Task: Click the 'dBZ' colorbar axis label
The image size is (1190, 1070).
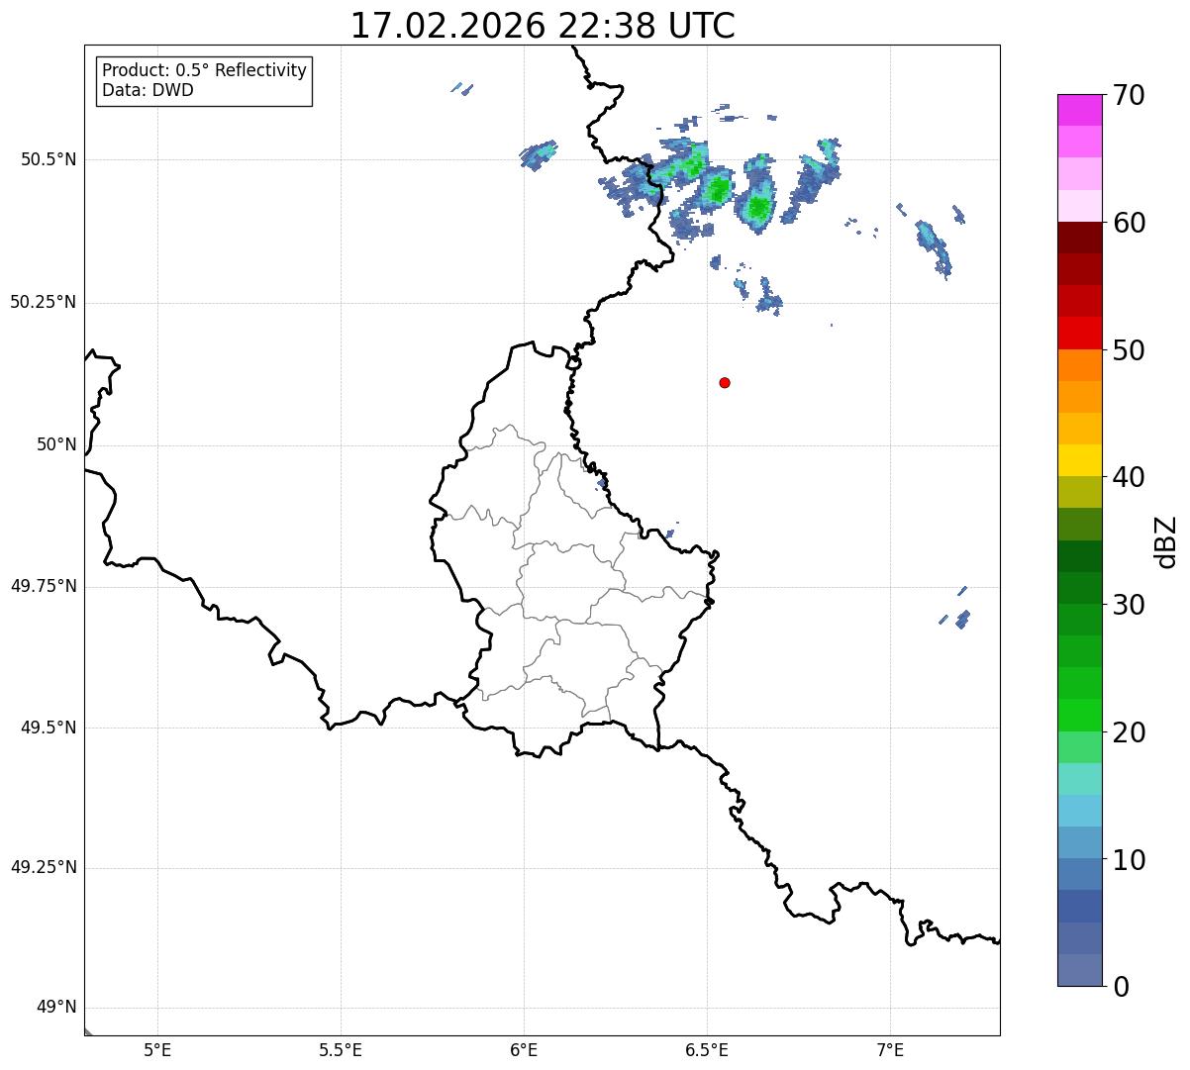Action: [1166, 540]
